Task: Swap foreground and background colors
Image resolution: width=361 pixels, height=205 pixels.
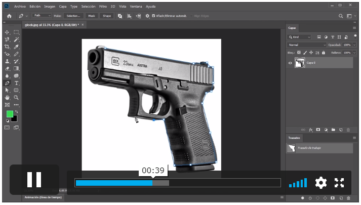Action: pos(16,112)
